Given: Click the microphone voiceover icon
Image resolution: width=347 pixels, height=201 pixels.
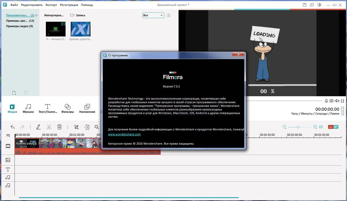Looking at the screenshot, I should (327, 101).
